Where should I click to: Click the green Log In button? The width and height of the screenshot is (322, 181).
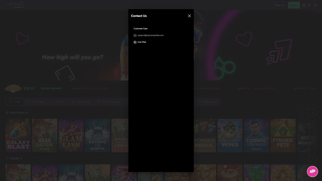coord(294,5)
